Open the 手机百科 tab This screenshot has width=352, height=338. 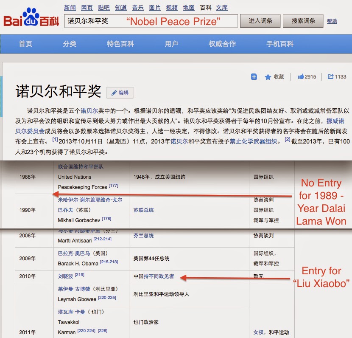coord(280,44)
